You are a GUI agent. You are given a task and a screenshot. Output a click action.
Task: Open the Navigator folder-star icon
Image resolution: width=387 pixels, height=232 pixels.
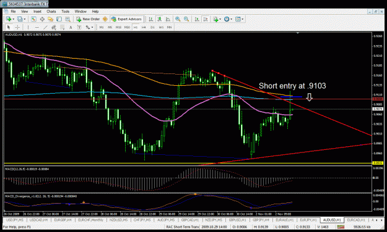(51, 19)
